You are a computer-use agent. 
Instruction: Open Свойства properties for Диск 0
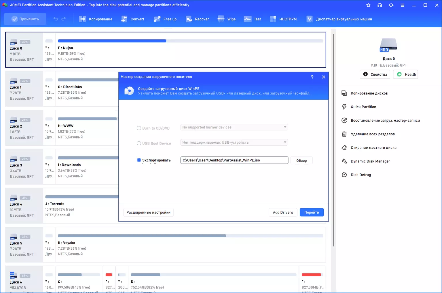(375, 74)
